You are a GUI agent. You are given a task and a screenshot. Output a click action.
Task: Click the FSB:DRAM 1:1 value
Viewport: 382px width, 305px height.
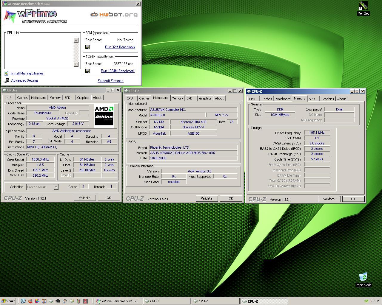317,138
